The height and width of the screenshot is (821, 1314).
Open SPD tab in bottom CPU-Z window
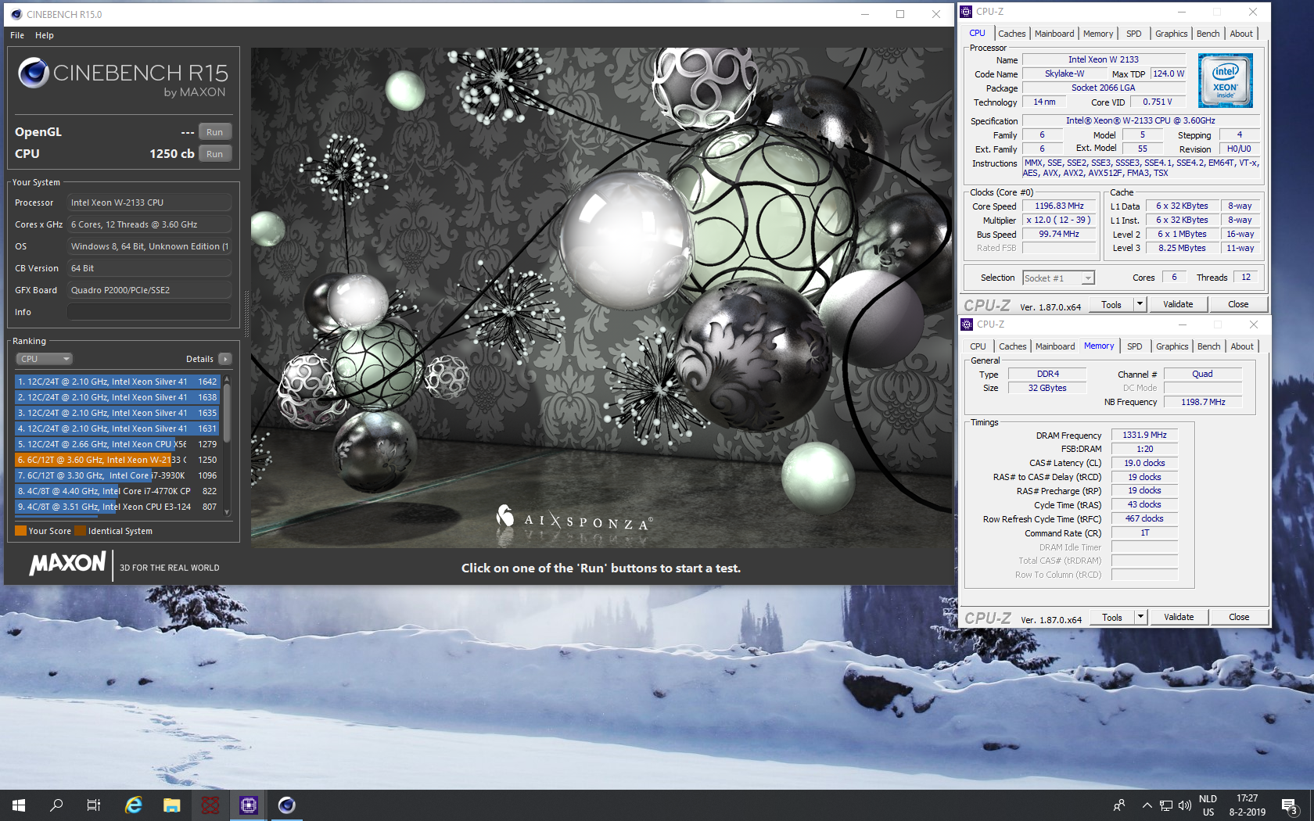tap(1134, 346)
